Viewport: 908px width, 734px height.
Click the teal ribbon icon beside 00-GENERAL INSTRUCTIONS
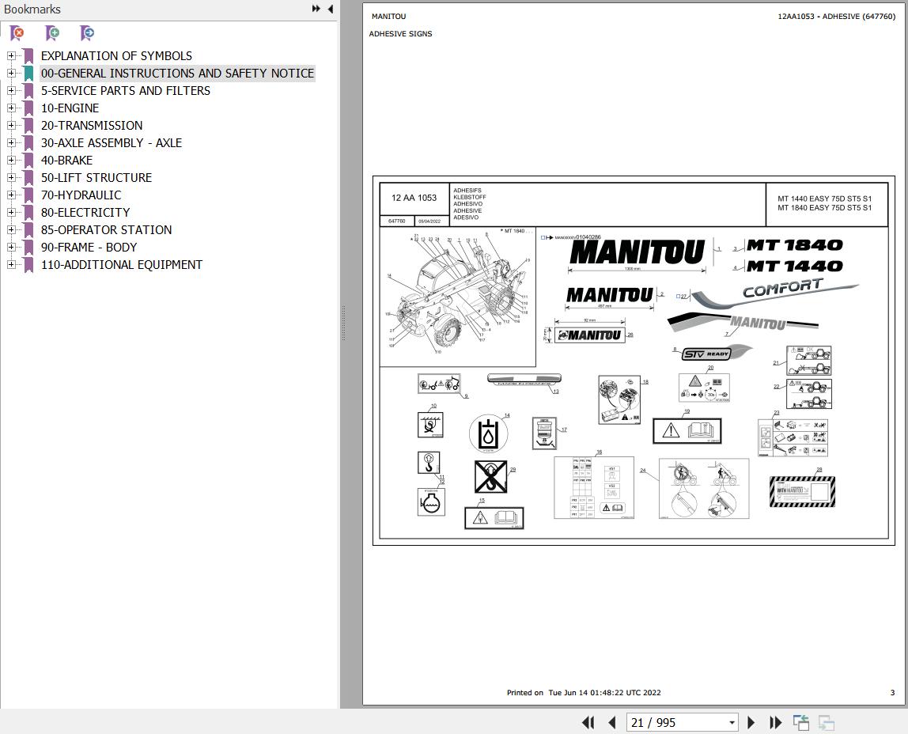[x=28, y=74]
